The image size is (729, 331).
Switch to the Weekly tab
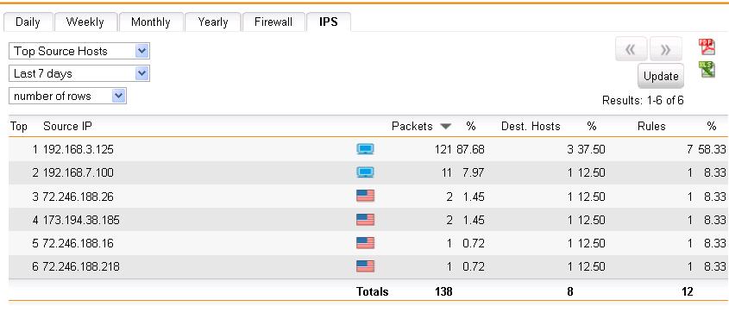tap(85, 22)
